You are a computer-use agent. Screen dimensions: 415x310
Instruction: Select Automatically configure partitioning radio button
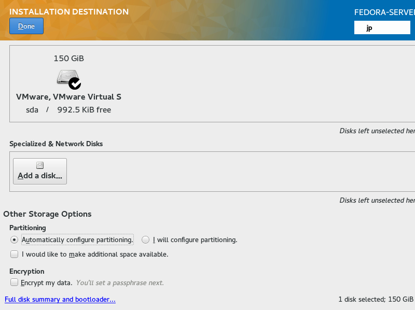click(14, 239)
